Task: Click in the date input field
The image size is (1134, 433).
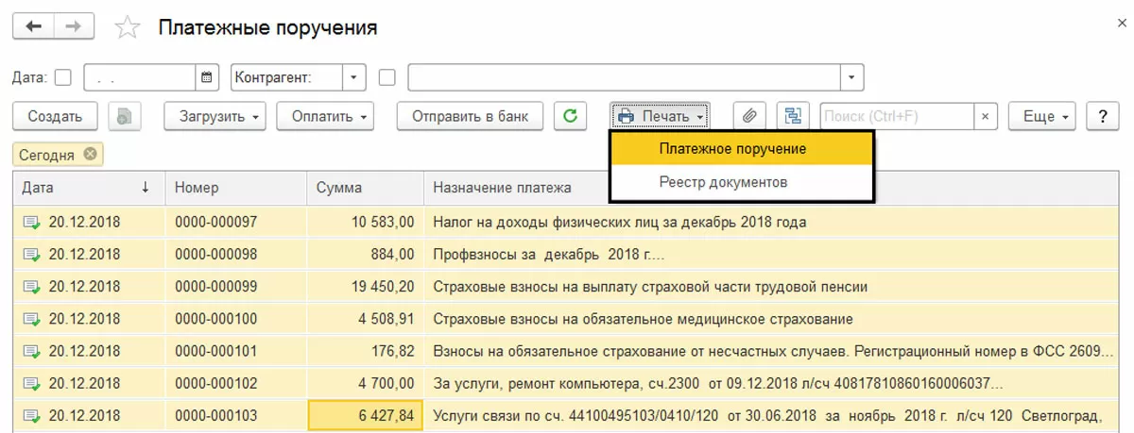Action: (x=140, y=76)
